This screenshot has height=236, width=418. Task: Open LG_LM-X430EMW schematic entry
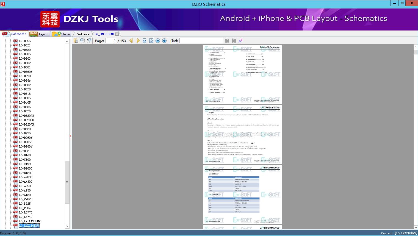click(30, 221)
